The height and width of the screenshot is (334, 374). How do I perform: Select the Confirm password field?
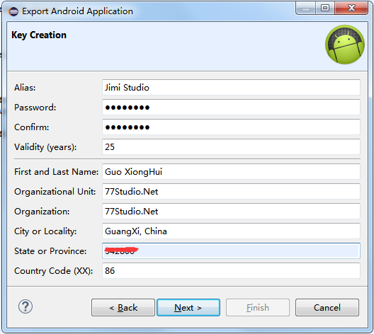pyautogui.click(x=231, y=127)
